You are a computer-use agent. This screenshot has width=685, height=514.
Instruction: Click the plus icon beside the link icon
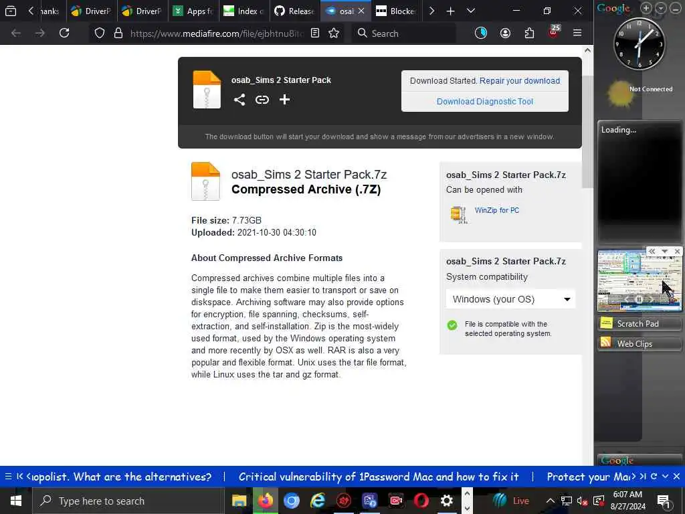[x=284, y=100]
